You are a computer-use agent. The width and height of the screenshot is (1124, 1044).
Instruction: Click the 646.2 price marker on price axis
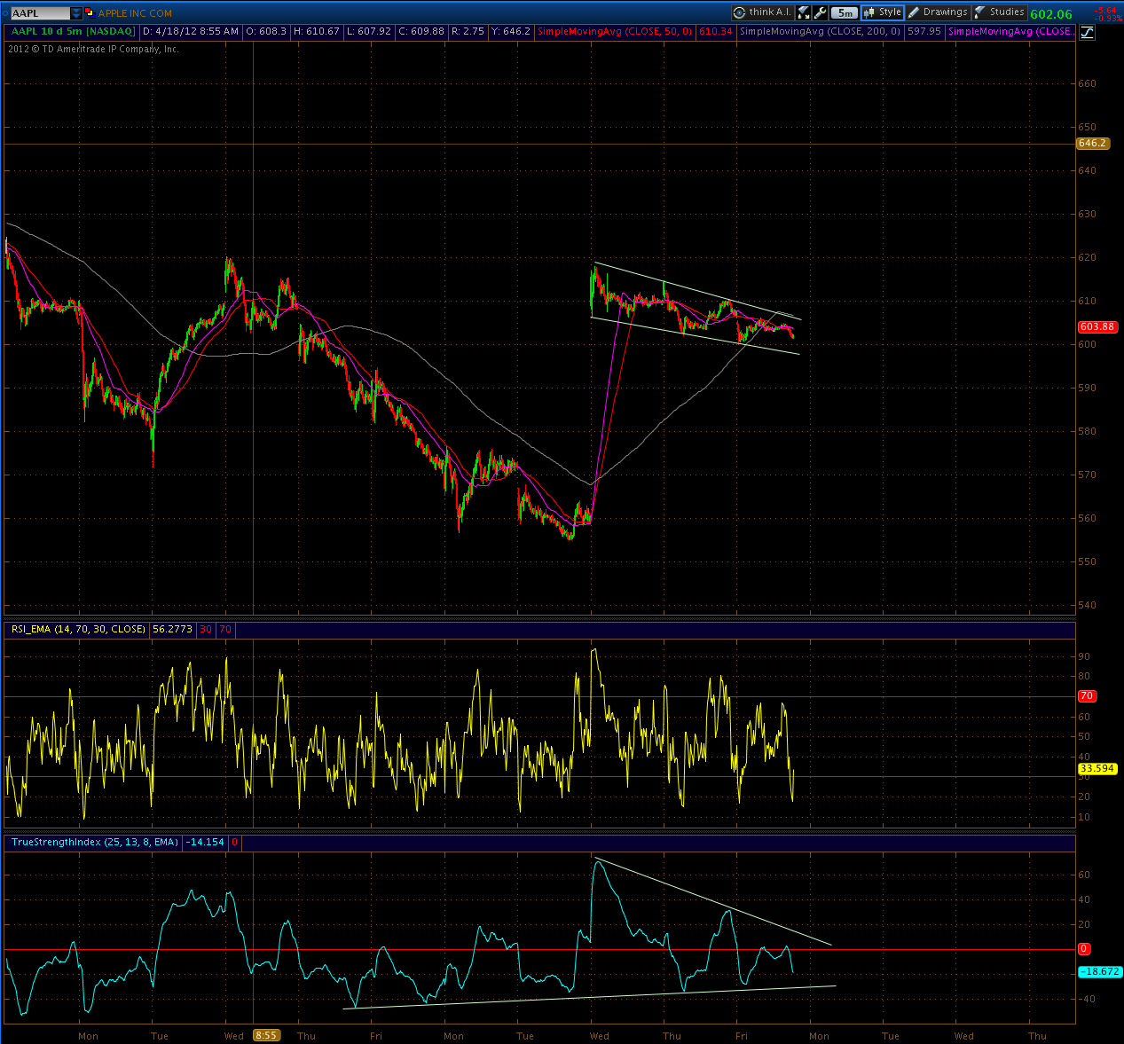pyautogui.click(x=1092, y=143)
